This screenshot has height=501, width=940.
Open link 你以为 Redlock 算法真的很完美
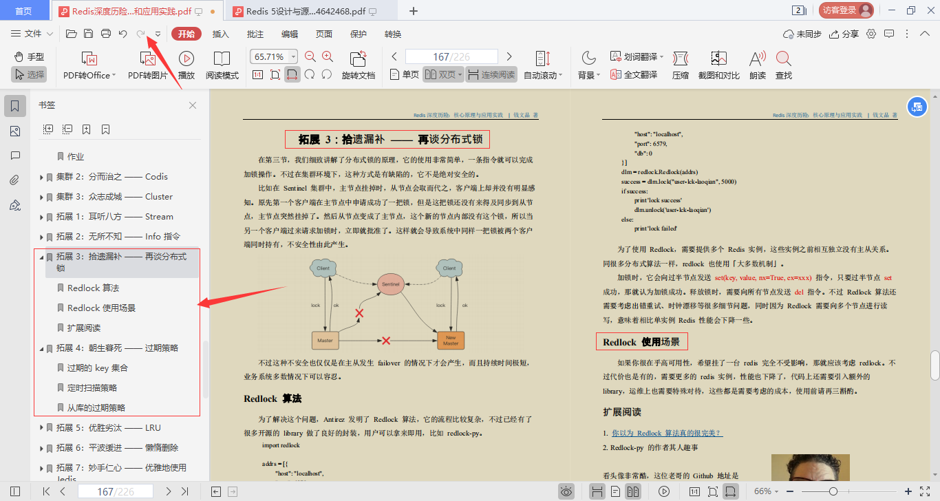pos(667,433)
